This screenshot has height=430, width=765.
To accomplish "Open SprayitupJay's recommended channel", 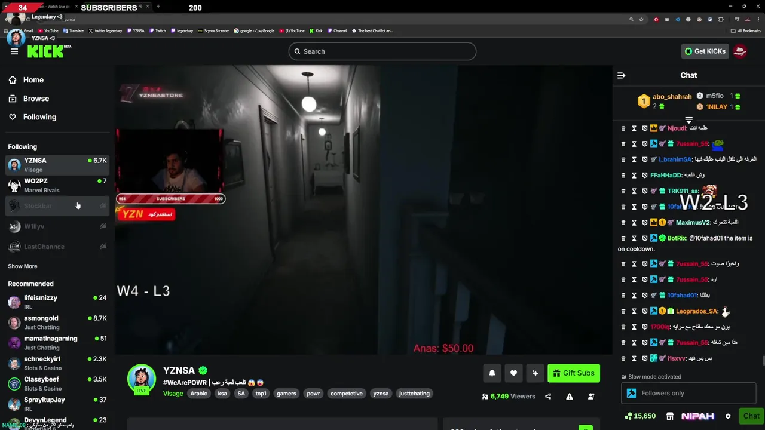I will [x=57, y=404].
